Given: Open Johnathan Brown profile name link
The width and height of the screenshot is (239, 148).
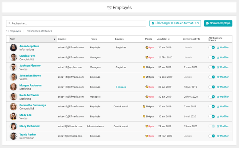Looking at the screenshot, I should pyautogui.click(x=30, y=76).
